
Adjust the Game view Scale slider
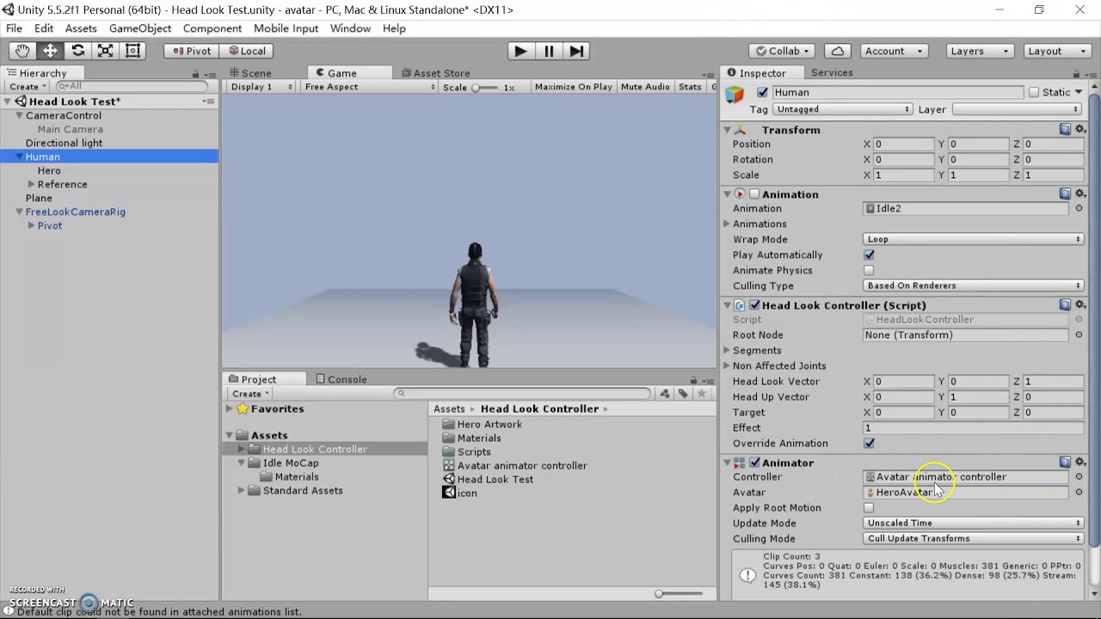pyautogui.click(x=485, y=87)
